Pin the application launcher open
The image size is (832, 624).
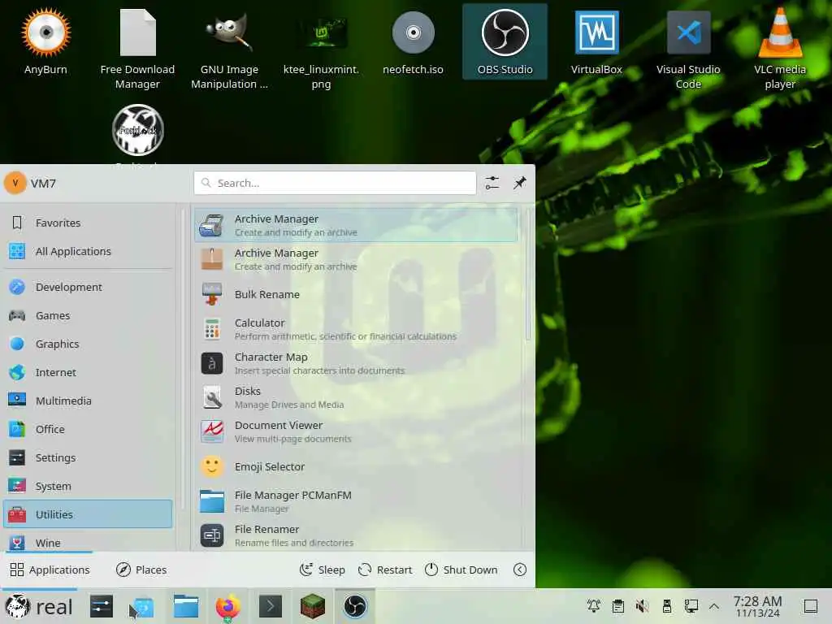pyautogui.click(x=520, y=183)
